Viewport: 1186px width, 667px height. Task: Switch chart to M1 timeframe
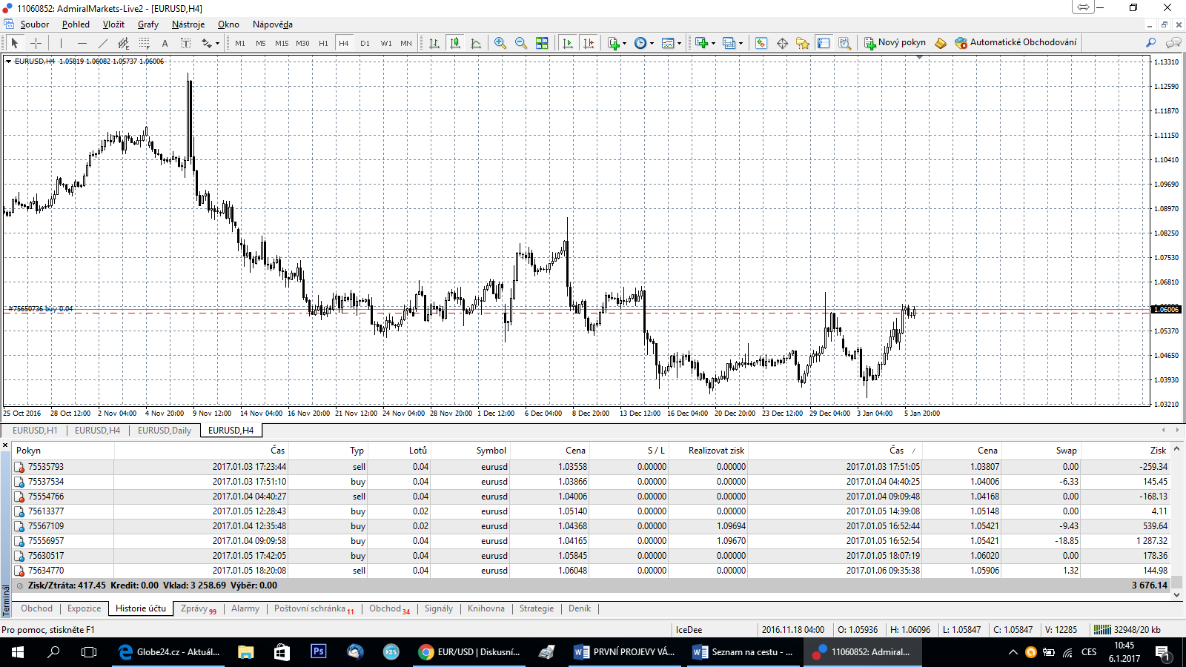point(240,43)
